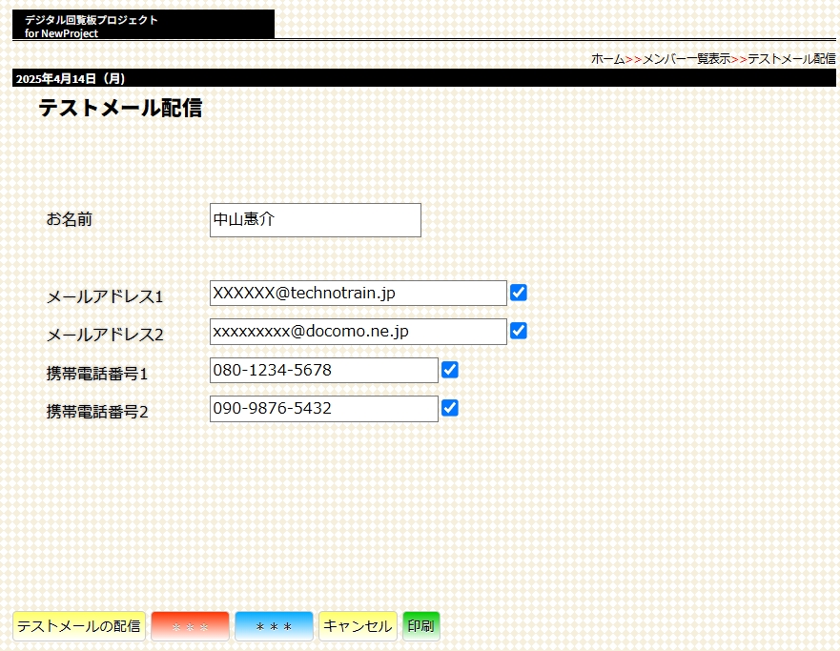Viewport: 840px width, 651px height.
Task: Click the メールアドレス1 input field
Action: [359, 293]
